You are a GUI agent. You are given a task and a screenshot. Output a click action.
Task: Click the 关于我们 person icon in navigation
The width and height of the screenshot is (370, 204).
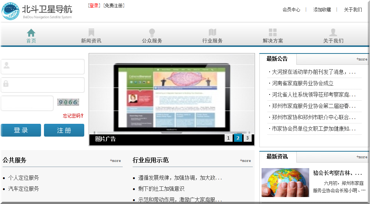(333, 33)
